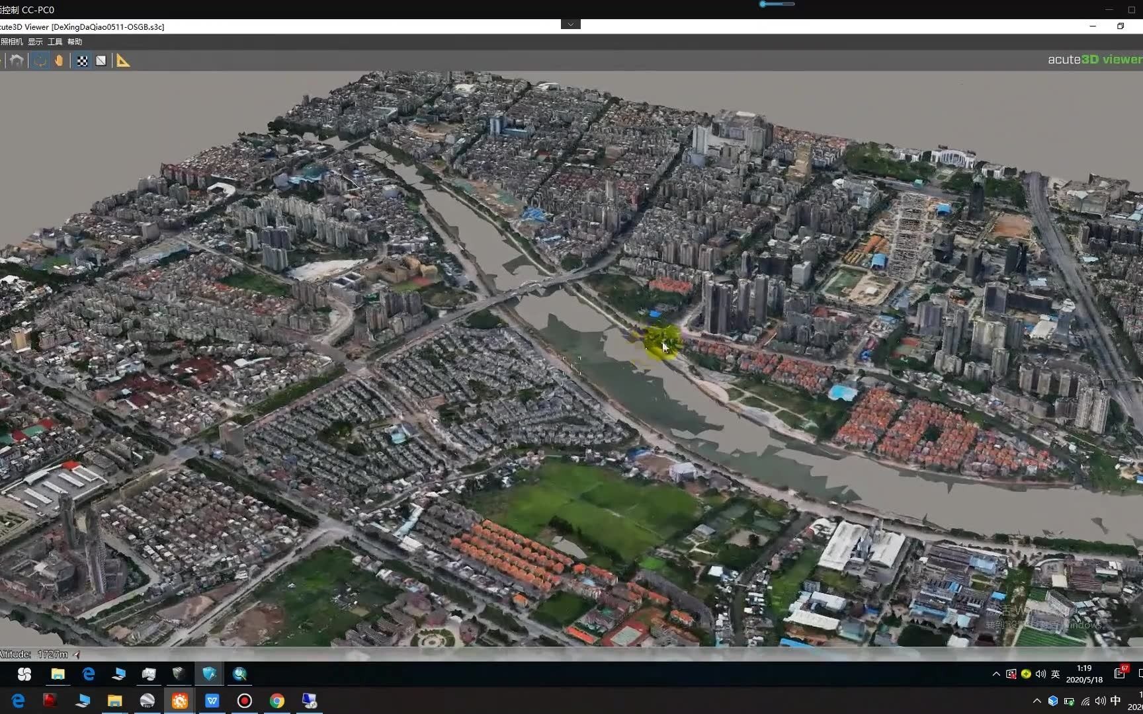
Task: Open the volume control in remote tray
Action: tap(1040, 674)
